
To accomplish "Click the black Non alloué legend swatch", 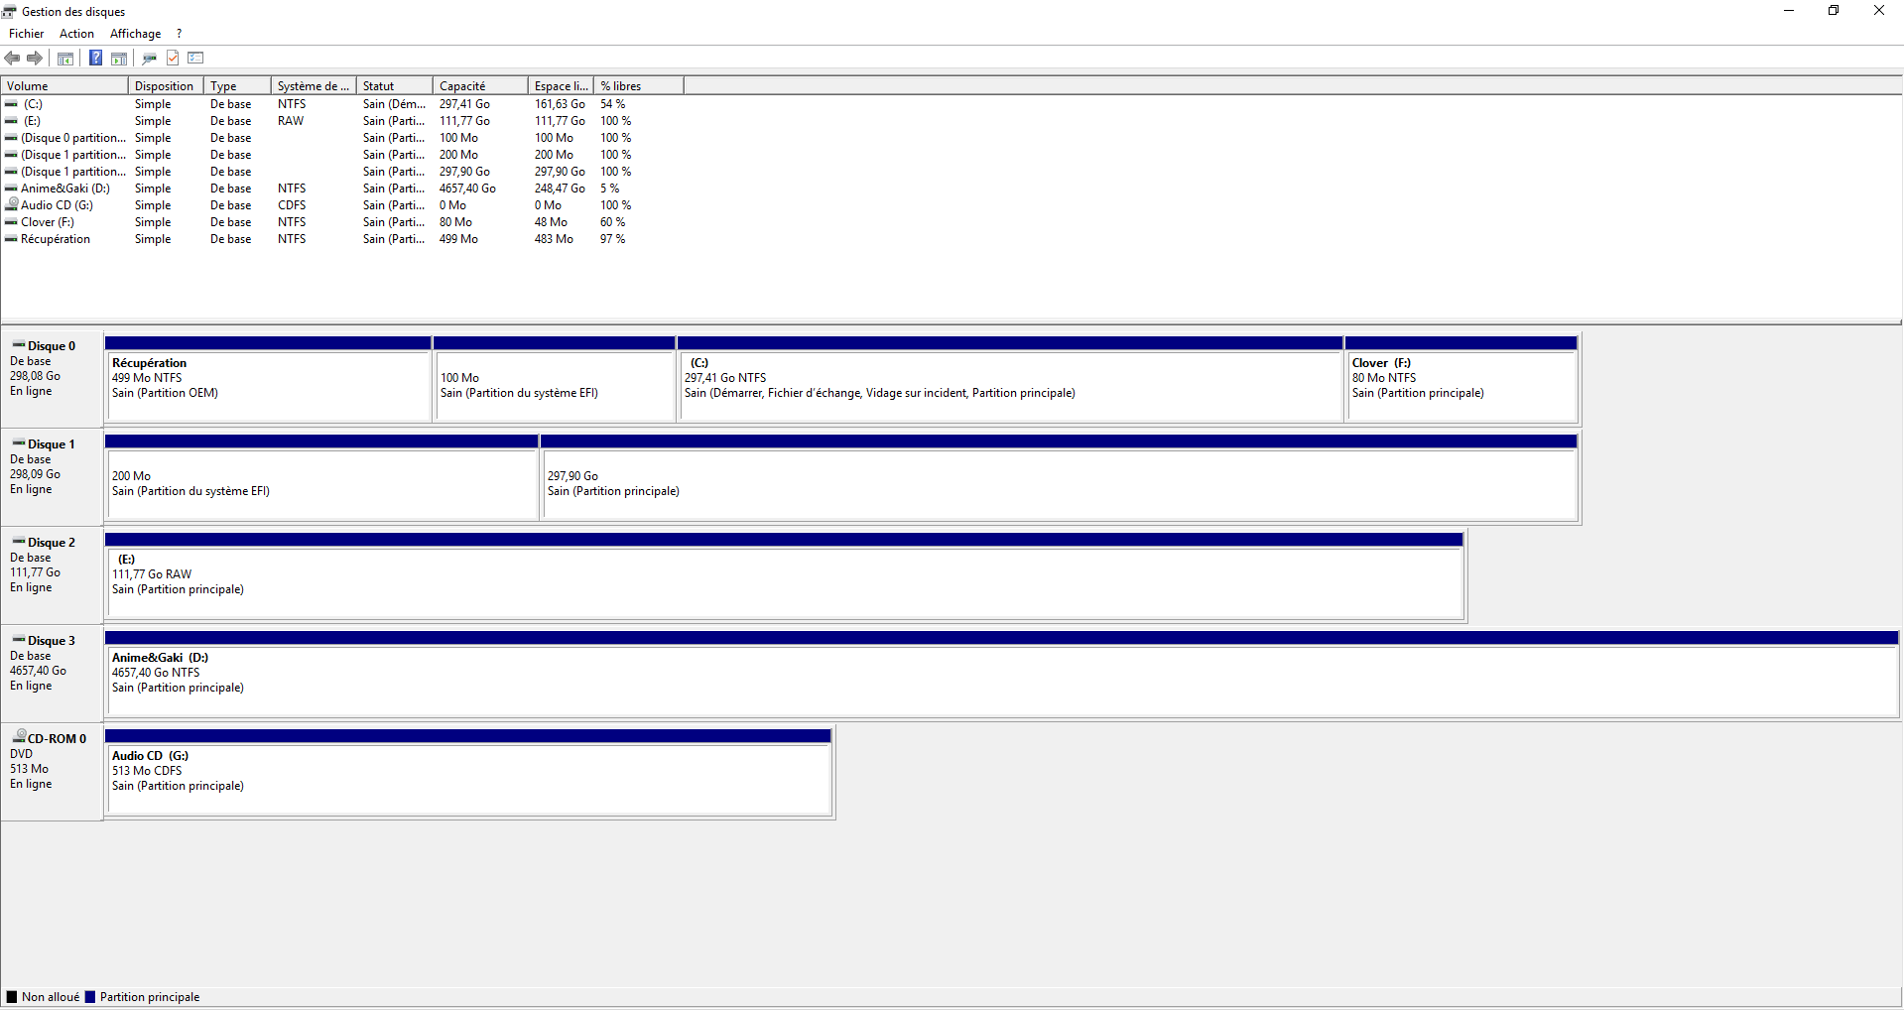I will coord(12,997).
